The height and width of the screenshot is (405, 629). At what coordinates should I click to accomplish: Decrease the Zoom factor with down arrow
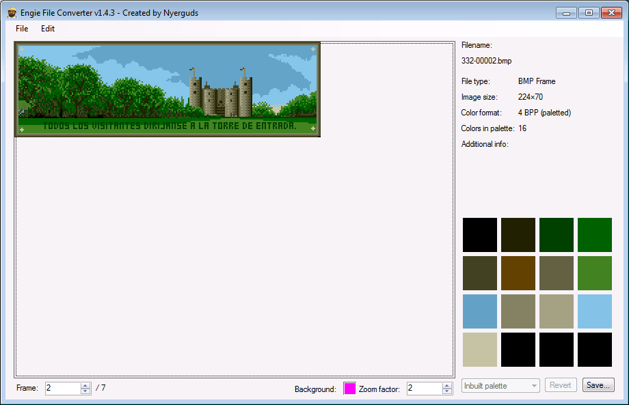pyautogui.click(x=447, y=391)
